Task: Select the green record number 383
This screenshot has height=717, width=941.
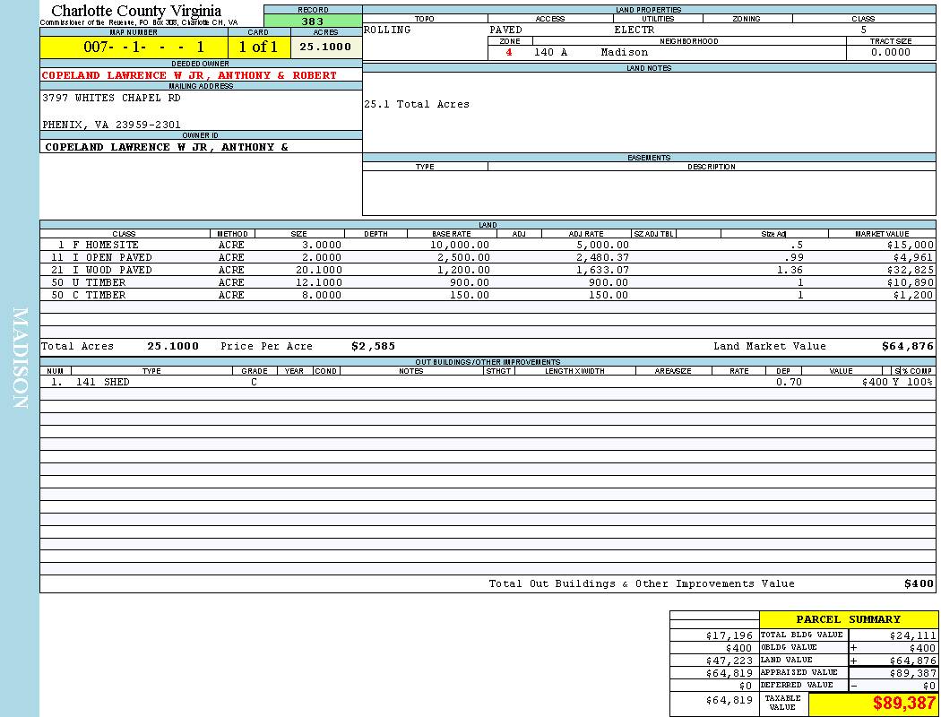Action: click(x=313, y=22)
